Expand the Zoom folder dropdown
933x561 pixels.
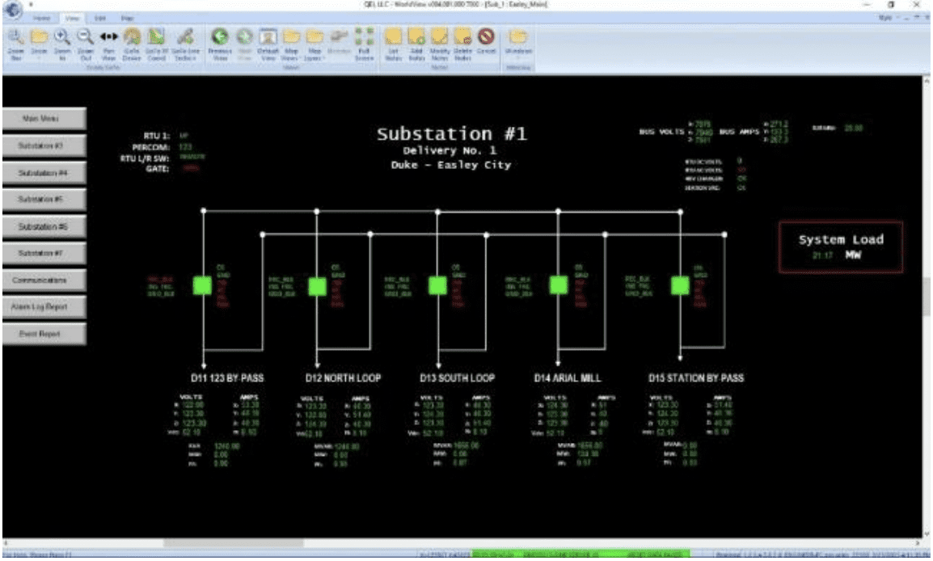40,44
